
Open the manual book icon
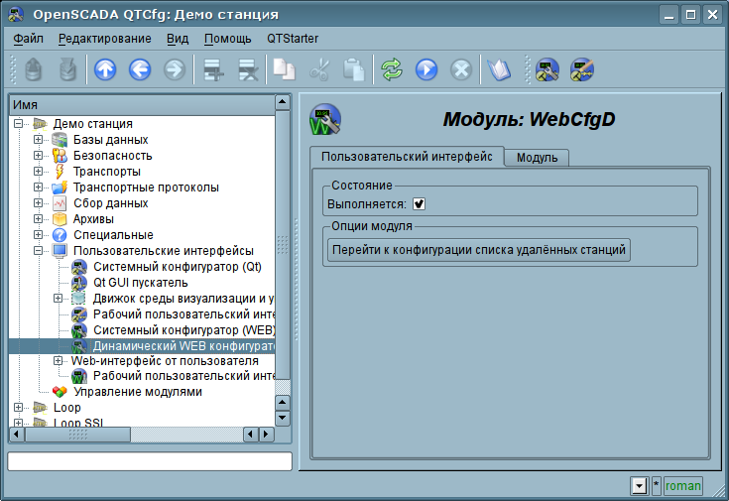coord(499,69)
